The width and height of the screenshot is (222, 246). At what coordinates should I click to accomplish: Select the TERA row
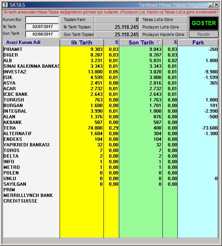(x=111, y=128)
